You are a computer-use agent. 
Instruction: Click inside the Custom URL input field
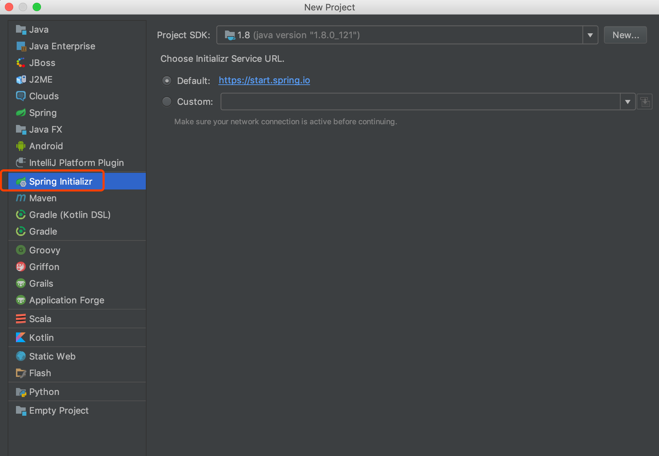coord(420,102)
